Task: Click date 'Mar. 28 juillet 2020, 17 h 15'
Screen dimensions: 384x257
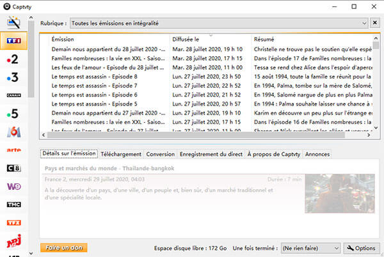Action: [x=207, y=58]
